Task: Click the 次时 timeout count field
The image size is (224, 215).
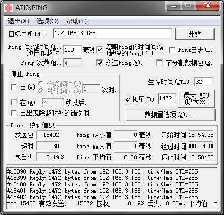Action: click(x=91, y=89)
